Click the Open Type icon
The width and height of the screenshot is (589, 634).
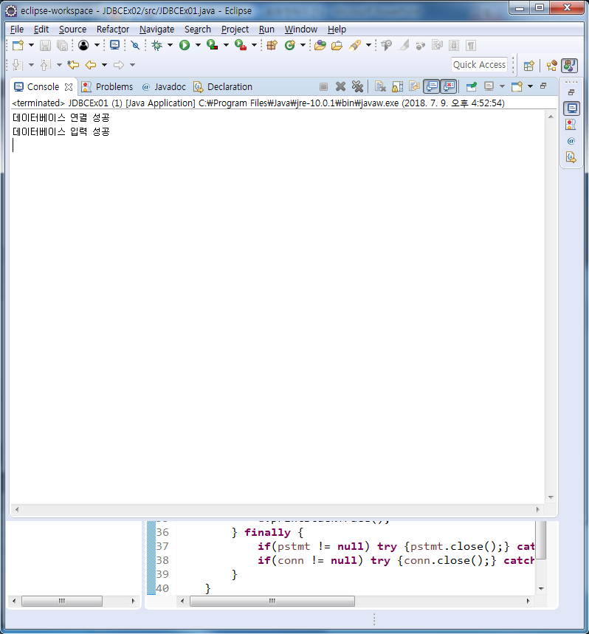[320, 45]
